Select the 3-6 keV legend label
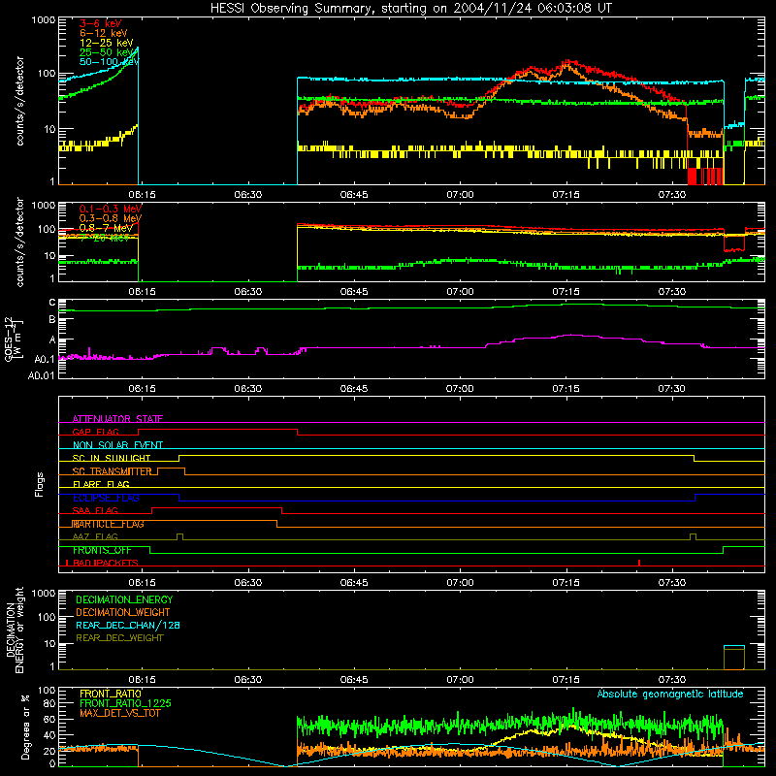The image size is (776, 776). pos(100,23)
